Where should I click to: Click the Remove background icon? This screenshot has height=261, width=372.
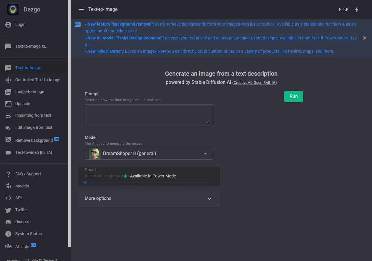click(x=8, y=139)
